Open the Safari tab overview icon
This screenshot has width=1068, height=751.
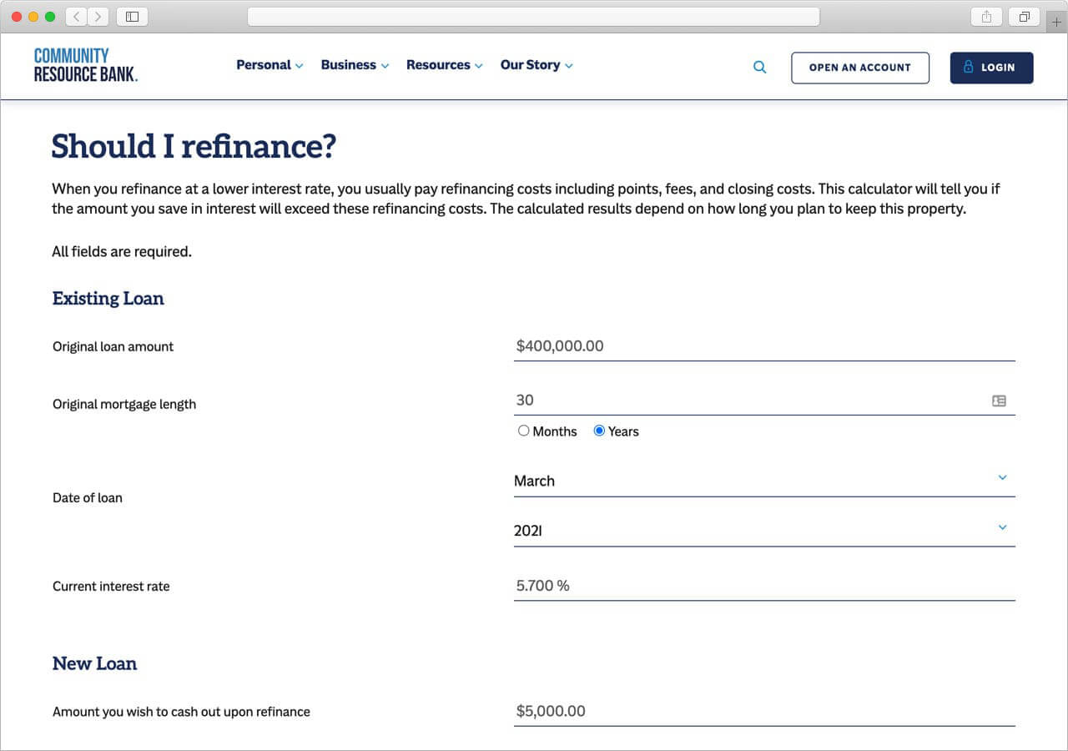pyautogui.click(x=1024, y=17)
